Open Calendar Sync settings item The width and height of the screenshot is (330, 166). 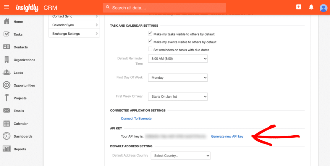(x=74, y=25)
